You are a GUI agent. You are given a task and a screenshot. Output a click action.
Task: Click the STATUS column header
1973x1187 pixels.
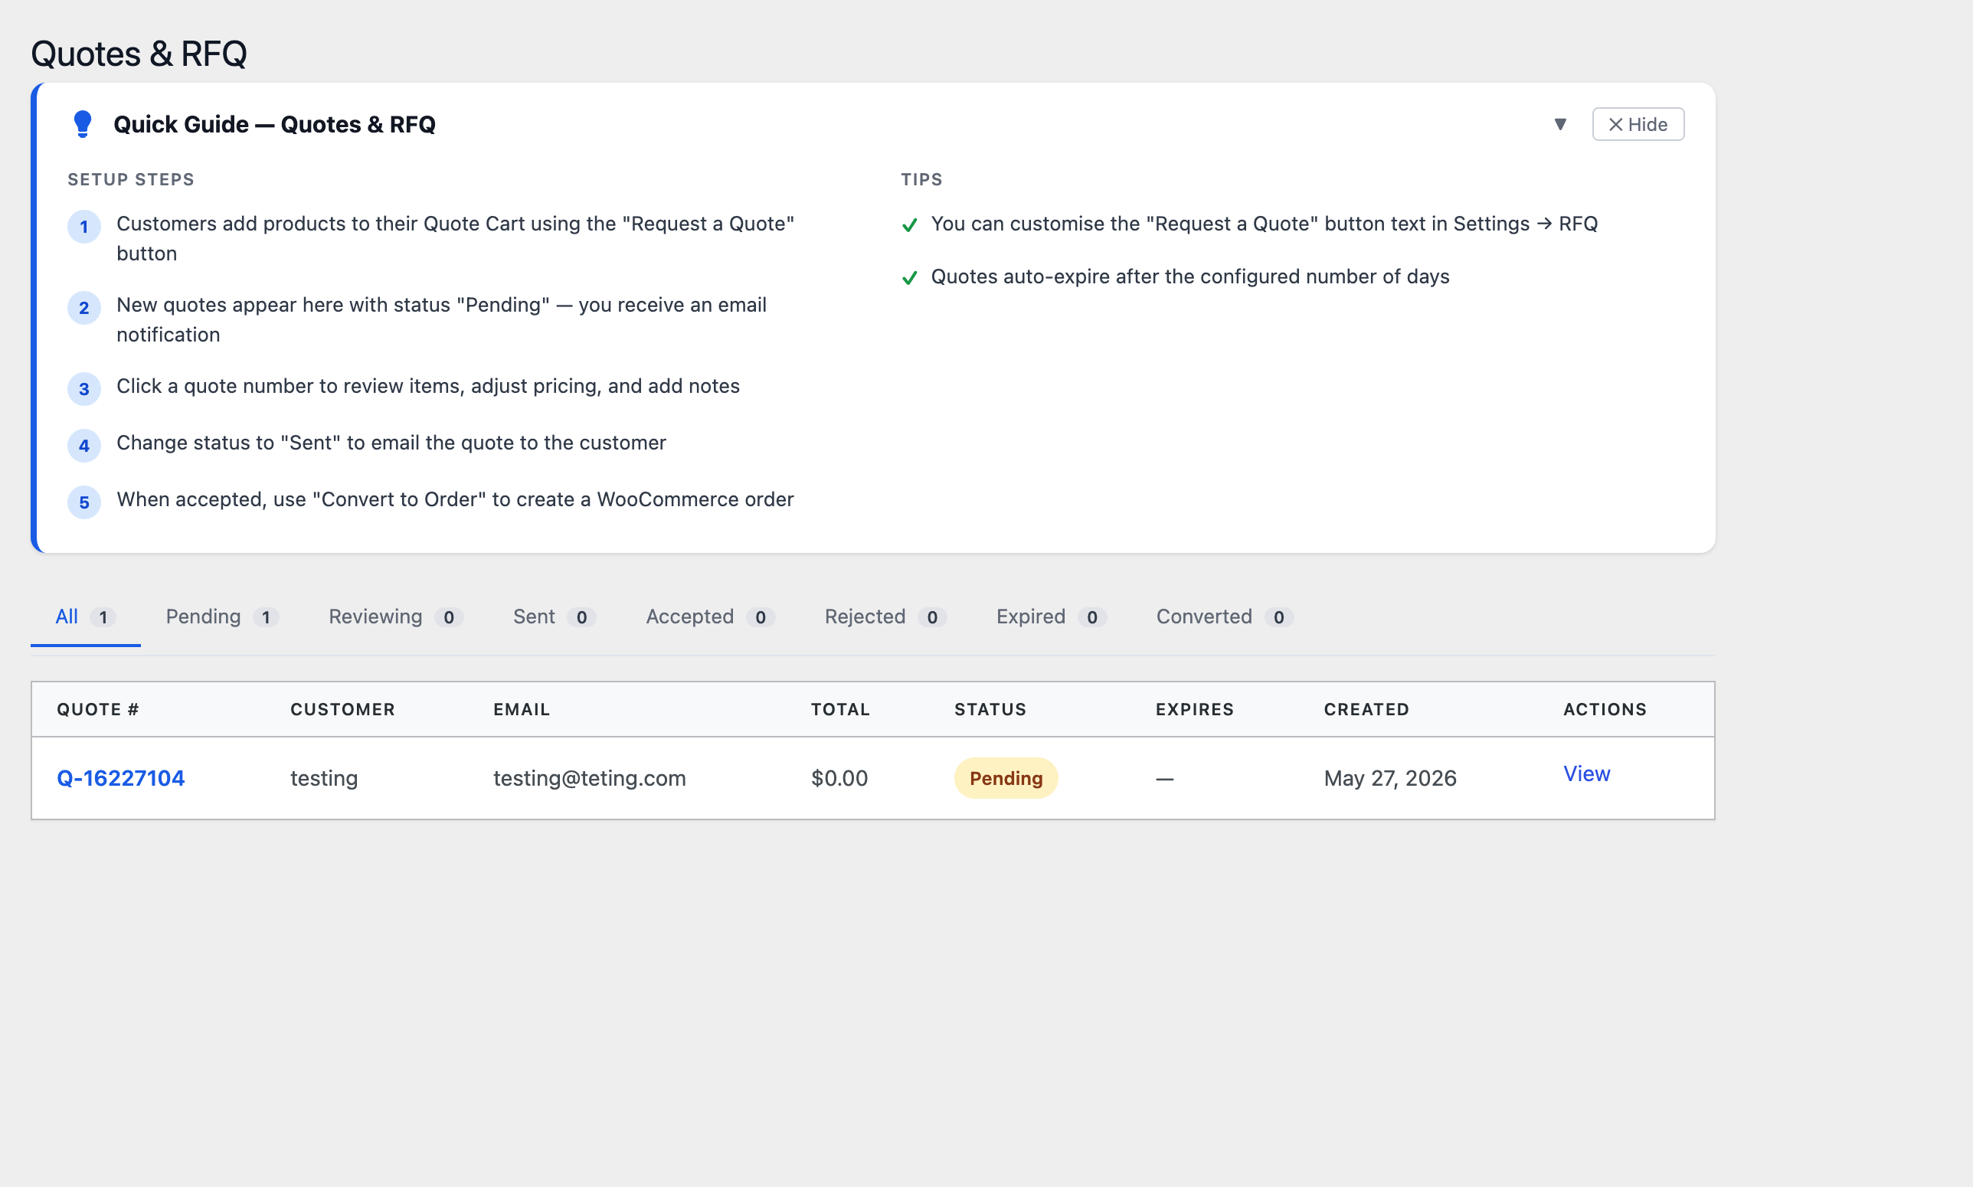(x=990, y=709)
